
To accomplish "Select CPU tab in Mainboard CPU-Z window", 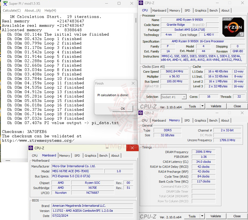I will [x=35, y=156].
